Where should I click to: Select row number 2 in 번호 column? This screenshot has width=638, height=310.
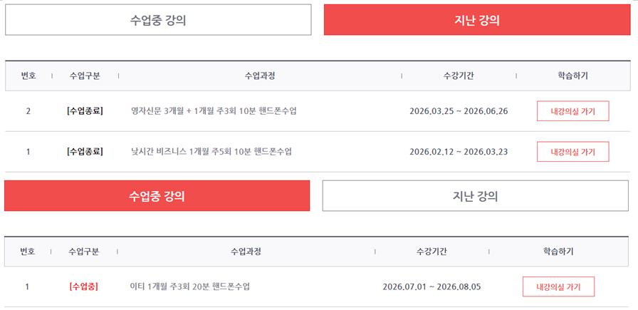[28, 110]
